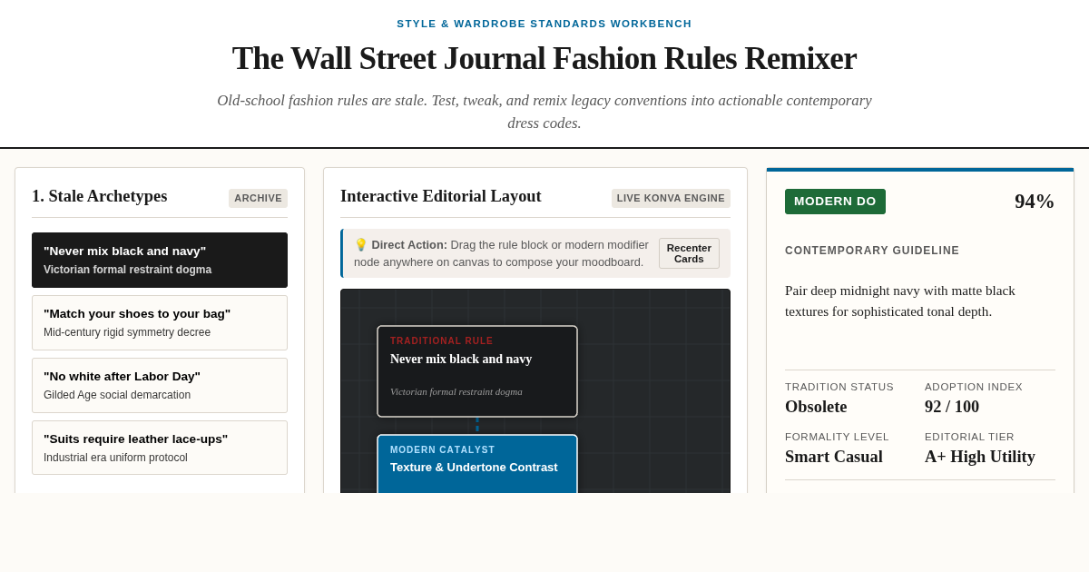
Task: Click "Texture & Undertone Contrast" text on canvas
Action: pyautogui.click(x=474, y=468)
